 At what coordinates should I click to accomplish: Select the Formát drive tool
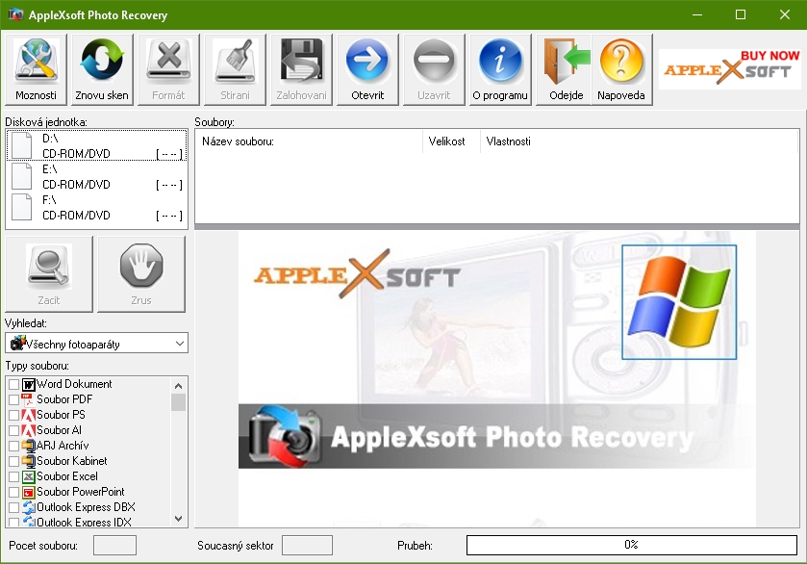[x=169, y=69]
